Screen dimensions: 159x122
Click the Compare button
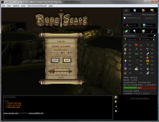(145, 39)
